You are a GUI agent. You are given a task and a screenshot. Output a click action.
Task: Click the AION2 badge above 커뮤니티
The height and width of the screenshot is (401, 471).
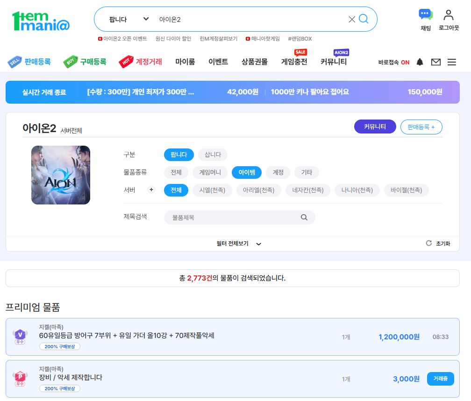pyautogui.click(x=341, y=52)
